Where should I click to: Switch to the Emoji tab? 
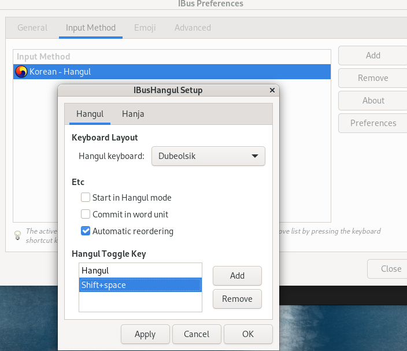[x=145, y=28]
